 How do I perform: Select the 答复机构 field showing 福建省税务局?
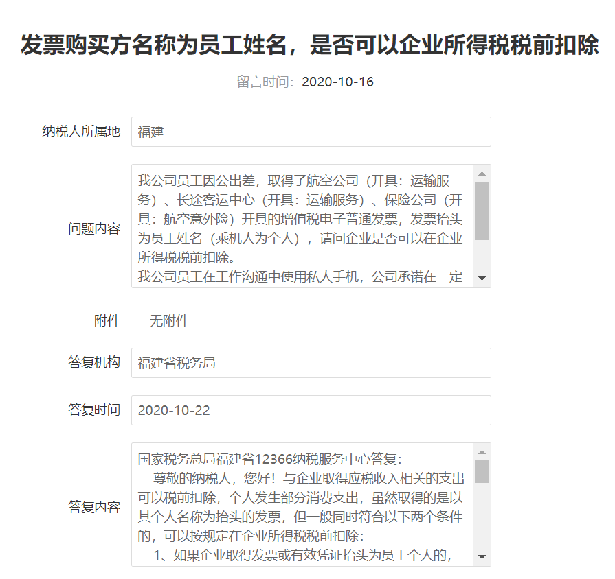point(309,363)
